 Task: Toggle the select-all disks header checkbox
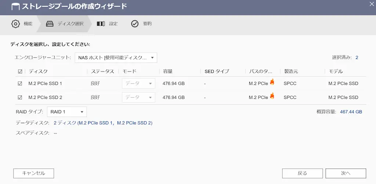pyautogui.click(x=20, y=71)
